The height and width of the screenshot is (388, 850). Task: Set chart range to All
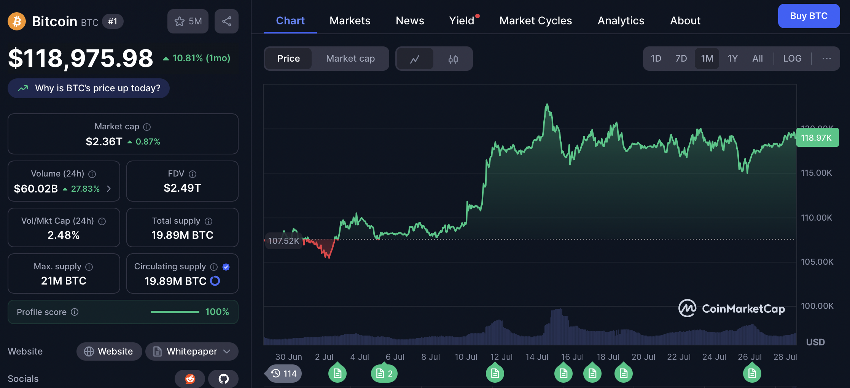[758, 59]
